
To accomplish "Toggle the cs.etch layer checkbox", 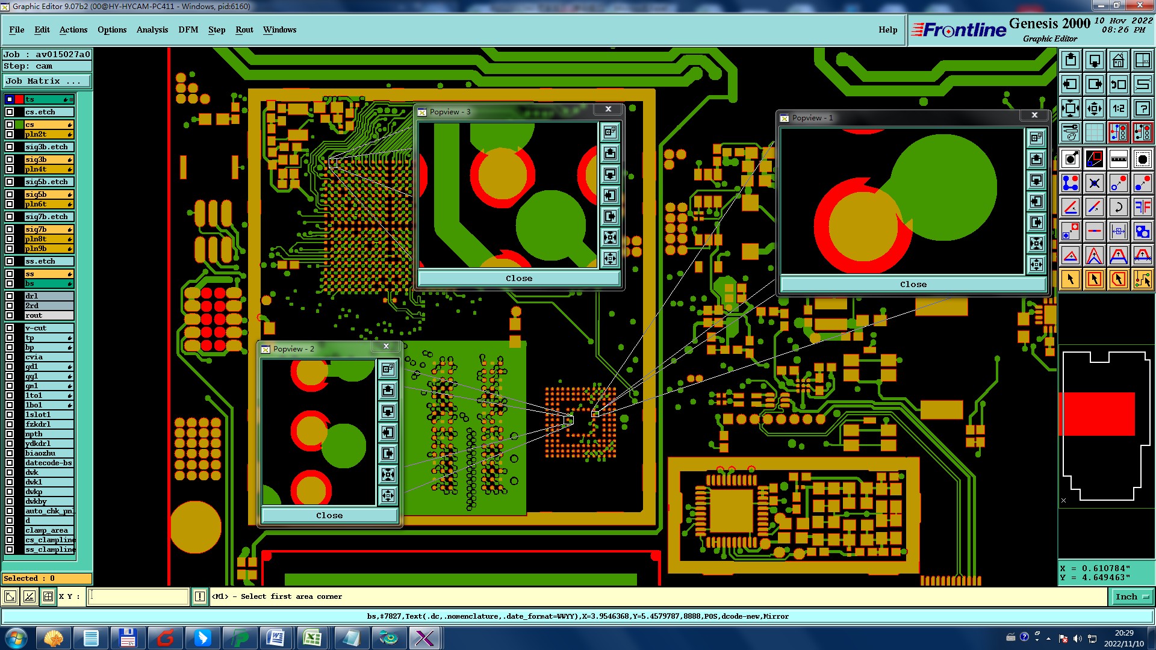I will pos(10,112).
